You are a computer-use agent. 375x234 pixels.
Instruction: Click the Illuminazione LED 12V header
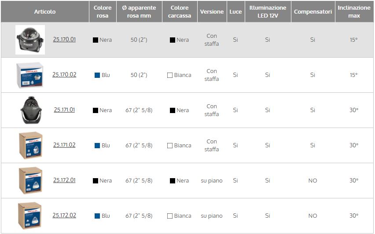click(268, 12)
